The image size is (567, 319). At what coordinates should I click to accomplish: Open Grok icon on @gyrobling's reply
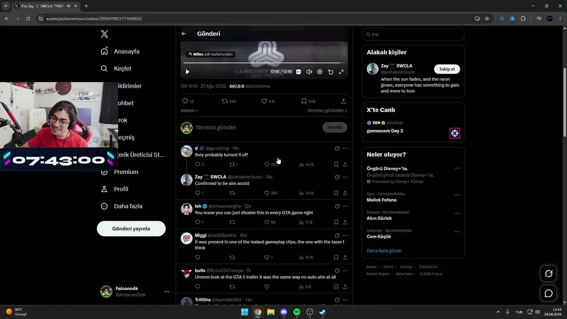pyautogui.click(x=337, y=148)
